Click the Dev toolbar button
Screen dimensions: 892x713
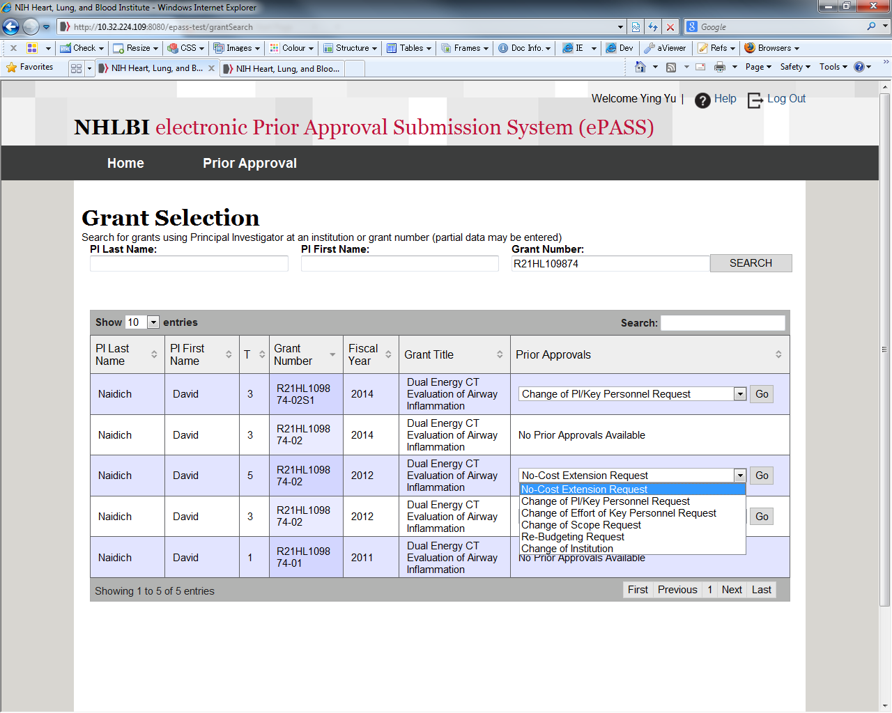click(620, 48)
